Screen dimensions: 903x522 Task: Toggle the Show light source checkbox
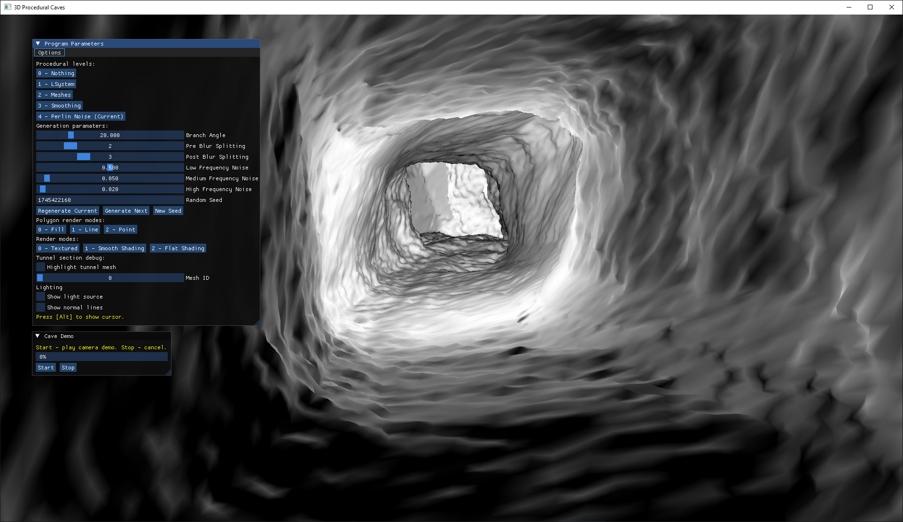point(41,297)
